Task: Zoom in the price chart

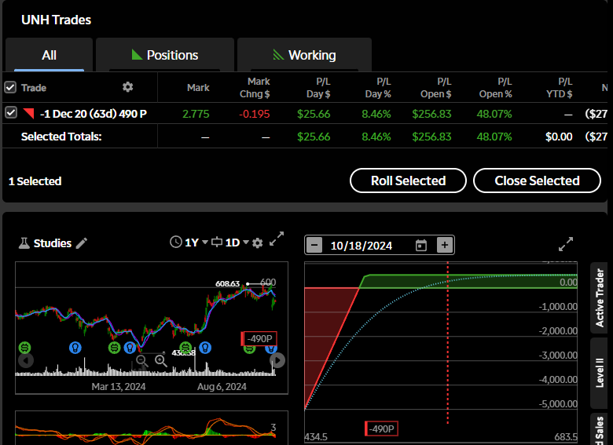Action: click(161, 361)
